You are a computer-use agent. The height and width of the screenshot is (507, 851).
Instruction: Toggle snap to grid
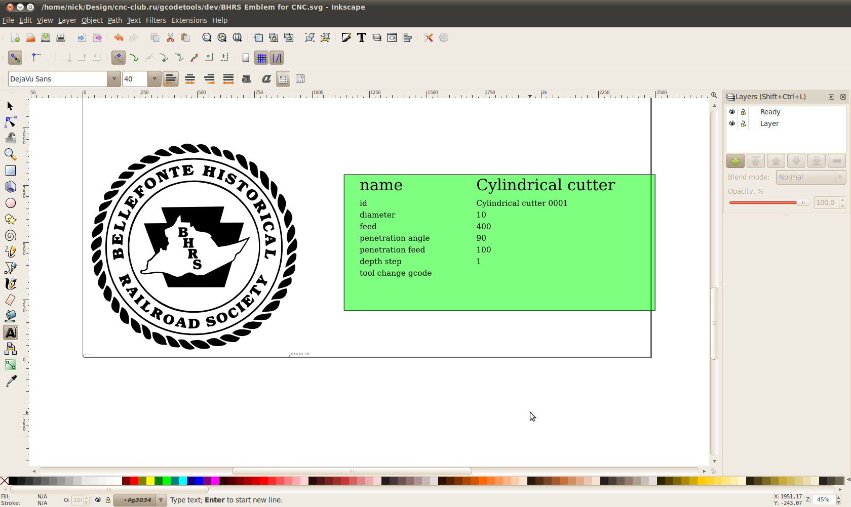pyautogui.click(x=261, y=58)
